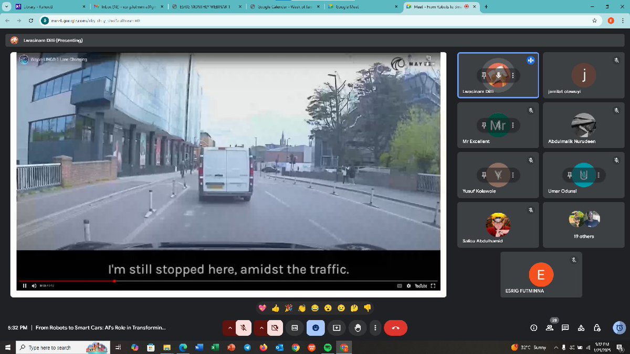Open host controls lock icon
Screen dimensions: 630x354
click(x=597, y=328)
